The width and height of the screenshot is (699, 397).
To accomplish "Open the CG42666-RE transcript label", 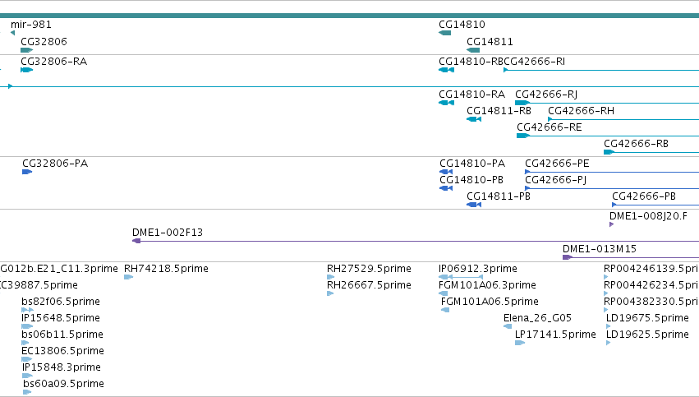I will (550, 127).
